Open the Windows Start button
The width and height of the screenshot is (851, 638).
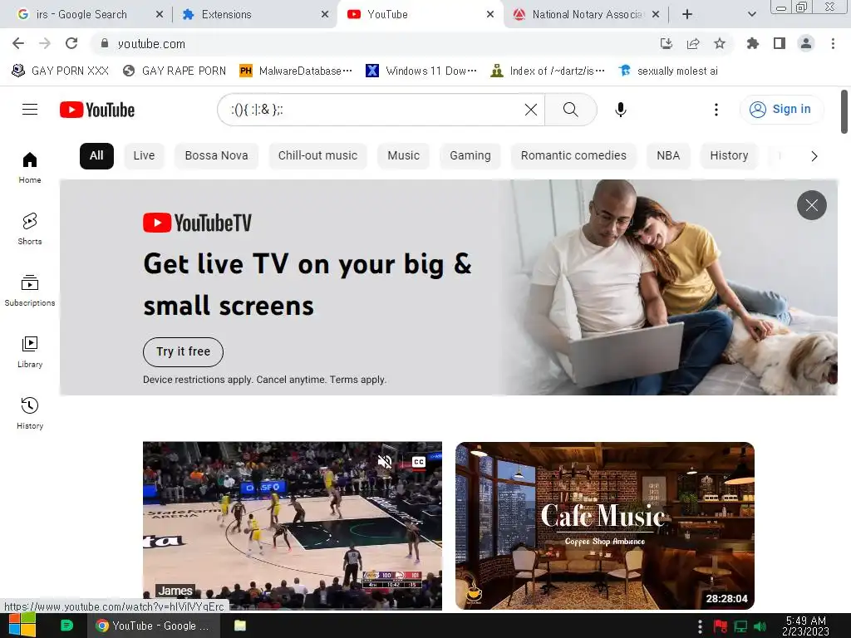point(22,626)
